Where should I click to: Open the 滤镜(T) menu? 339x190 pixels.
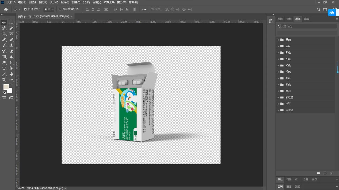(x=76, y=2)
